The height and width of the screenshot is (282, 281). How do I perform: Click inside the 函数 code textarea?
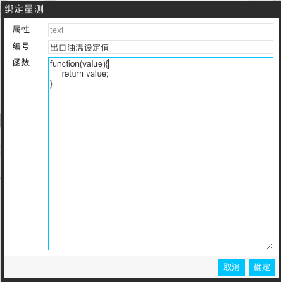pos(161,153)
